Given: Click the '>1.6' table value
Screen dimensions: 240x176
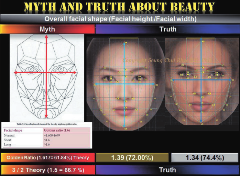Looking at the screenshot, I should [47, 144].
